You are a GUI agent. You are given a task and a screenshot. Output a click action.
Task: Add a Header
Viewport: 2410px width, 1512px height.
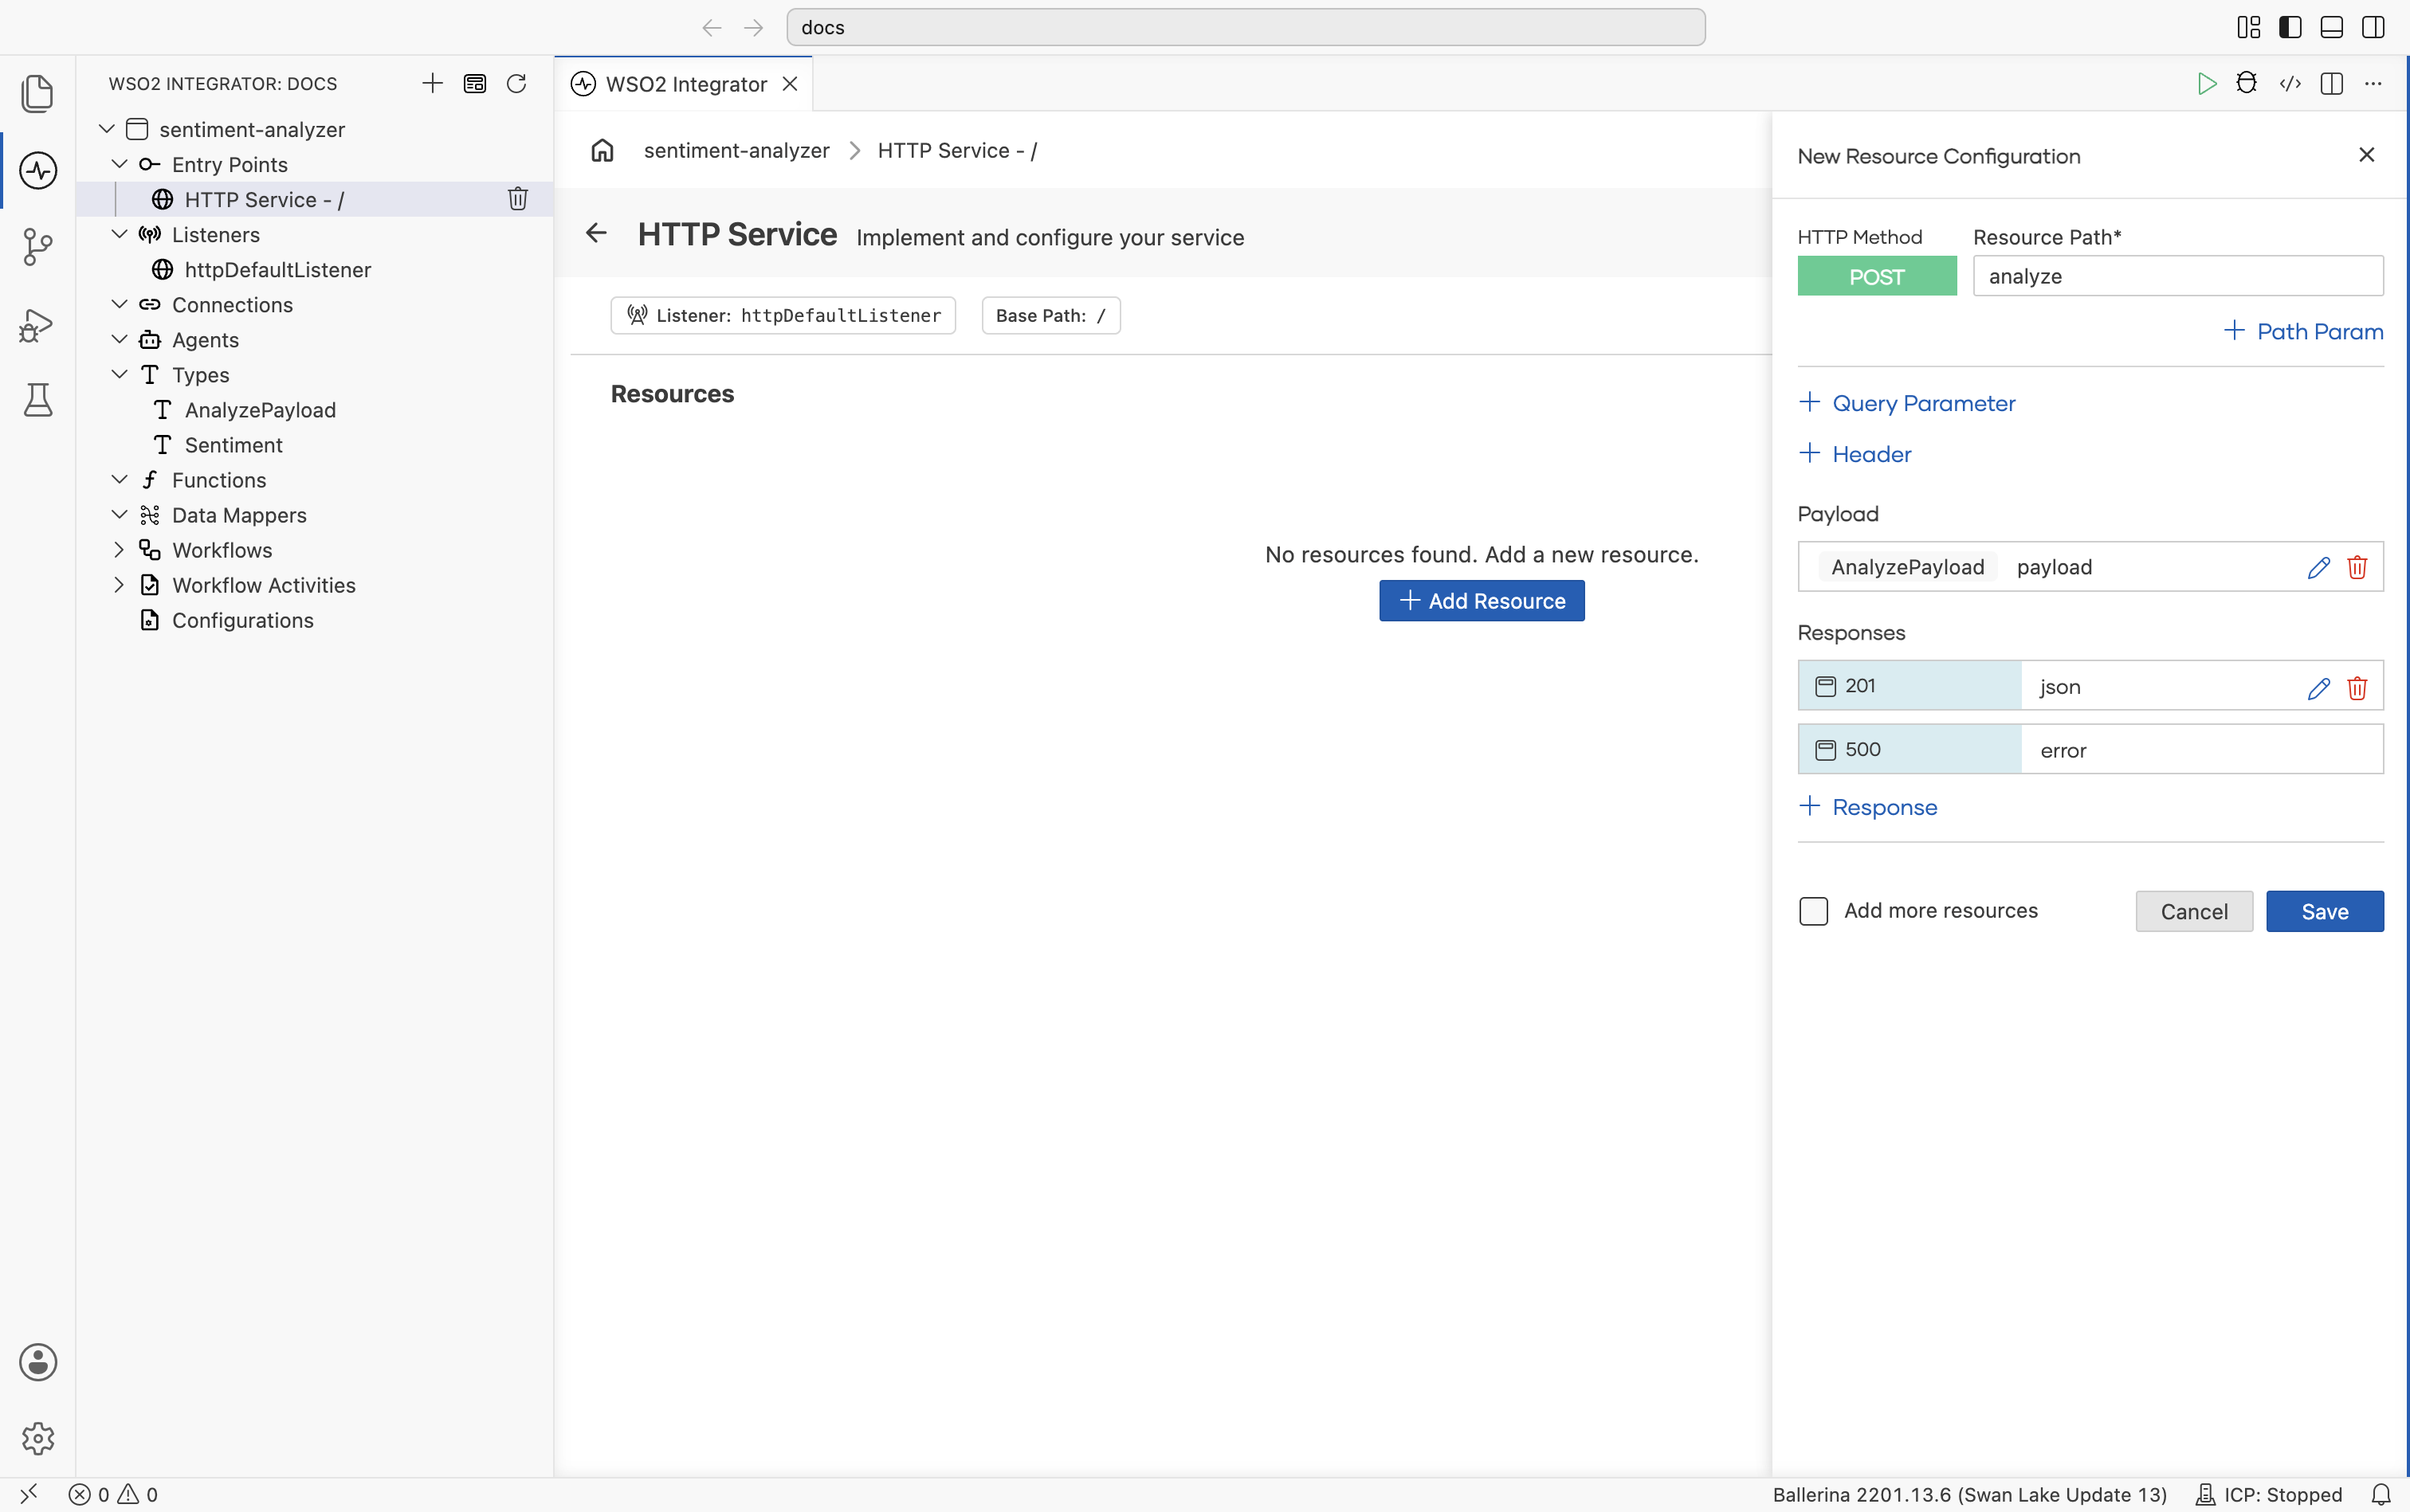[x=1855, y=454]
